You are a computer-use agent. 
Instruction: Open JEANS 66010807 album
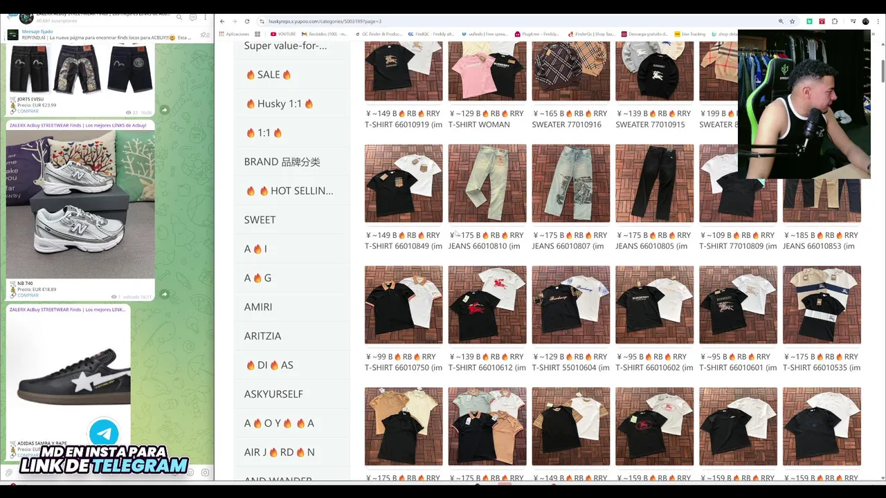(x=571, y=183)
